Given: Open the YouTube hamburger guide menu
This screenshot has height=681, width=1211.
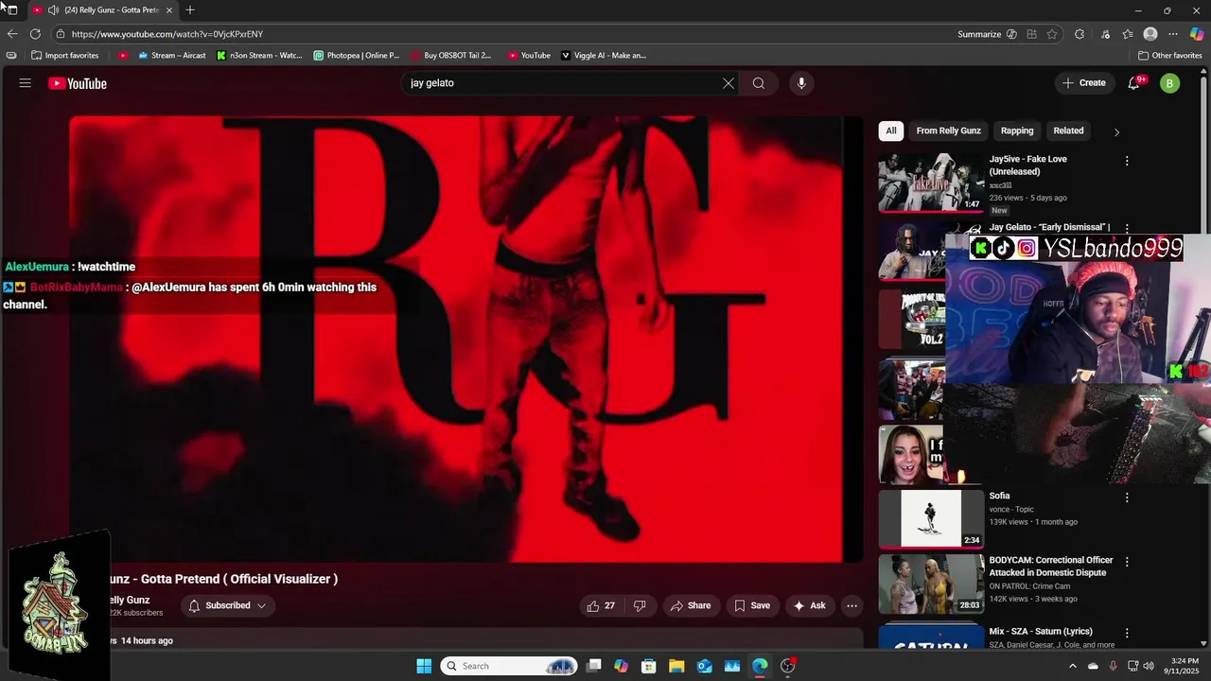Looking at the screenshot, I should click(26, 83).
